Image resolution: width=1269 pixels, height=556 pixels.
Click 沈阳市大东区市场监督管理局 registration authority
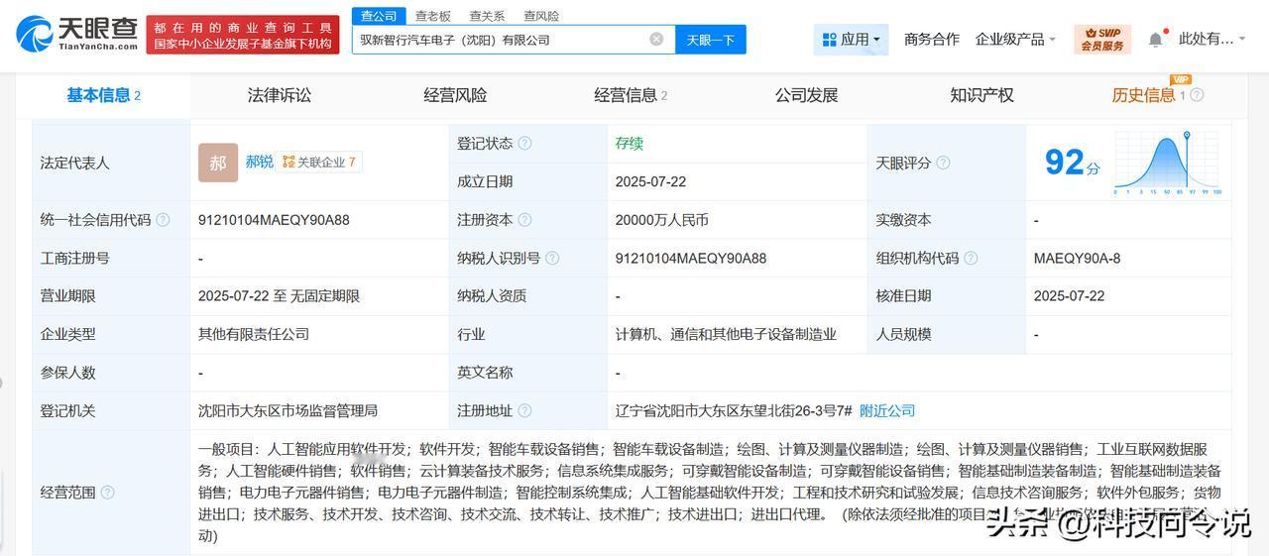click(x=288, y=410)
